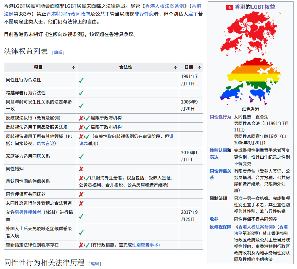Click the green check in 同意年龄 row
The image size is (297, 269).
coord(81,106)
